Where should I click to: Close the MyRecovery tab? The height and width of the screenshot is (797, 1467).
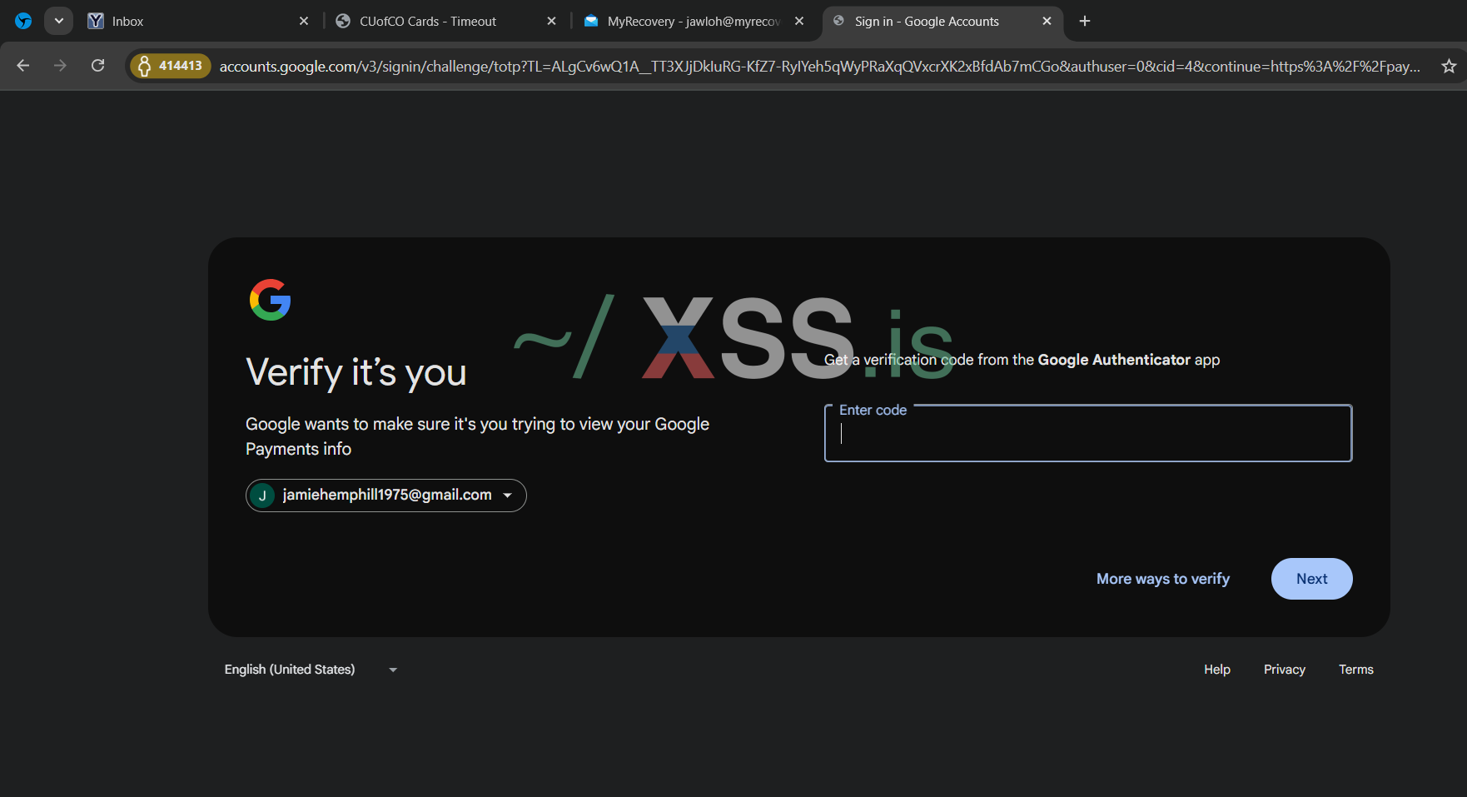pyautogui.click(x=799, y=21)
